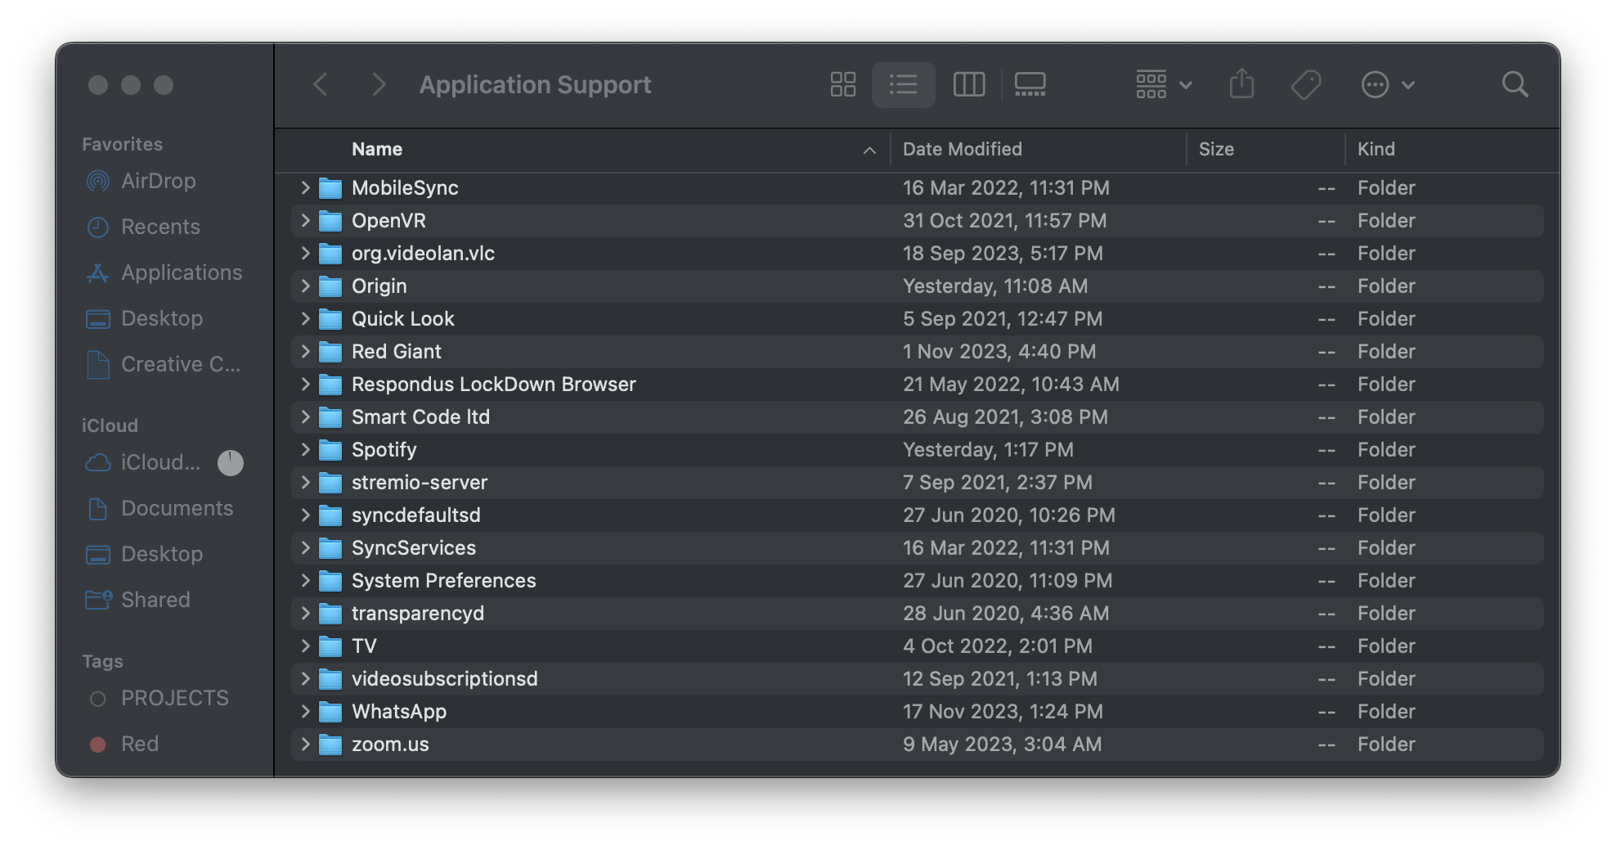
Task: Select Recents in the sidebar
Action: click(x=160, y=227)
